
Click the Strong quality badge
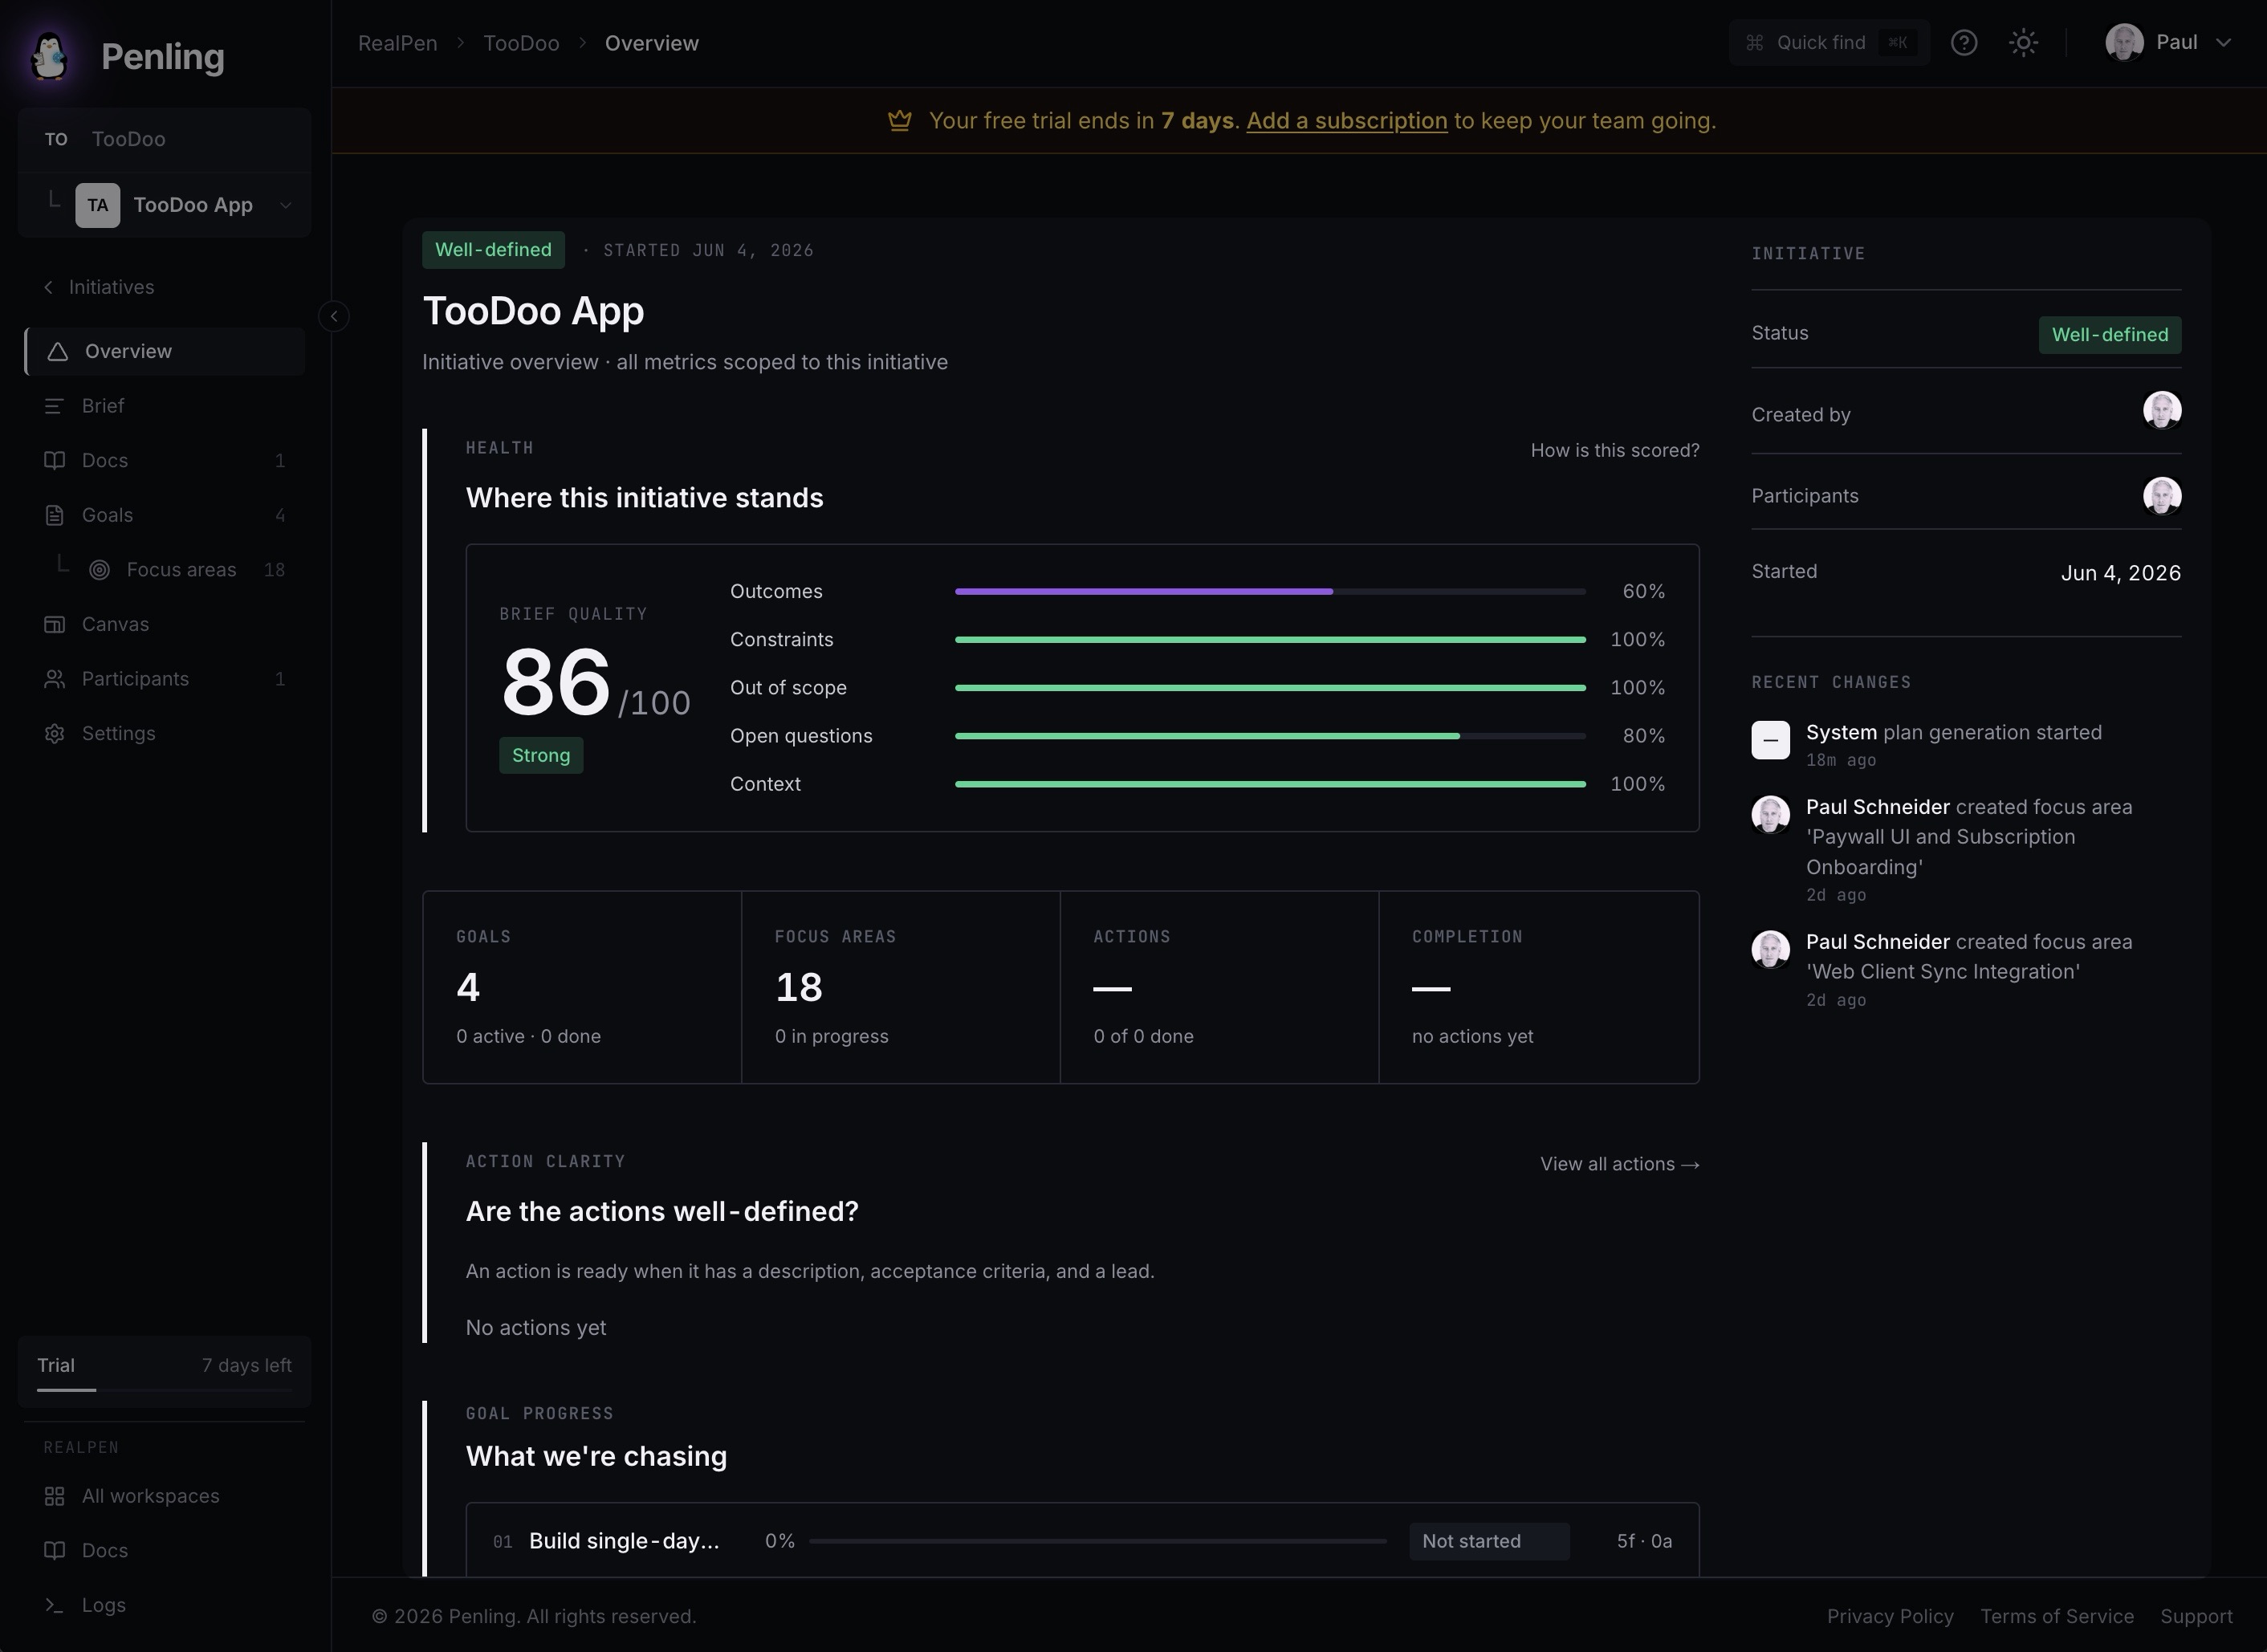[541, 755]
